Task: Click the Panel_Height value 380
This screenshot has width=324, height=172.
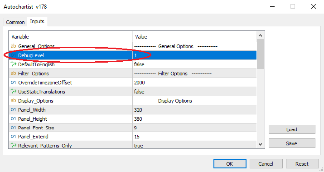Action: (x=138, y=119)
